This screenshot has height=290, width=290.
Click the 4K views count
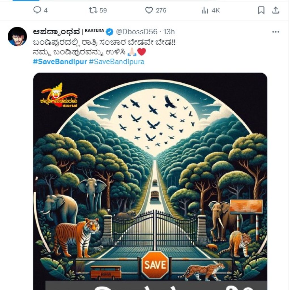pos(216,10)
